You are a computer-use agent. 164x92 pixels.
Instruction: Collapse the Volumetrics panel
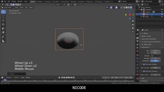pyautogui.click(x=145, y=47)
